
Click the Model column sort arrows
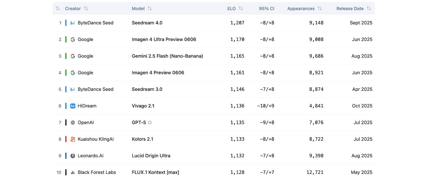150,8
